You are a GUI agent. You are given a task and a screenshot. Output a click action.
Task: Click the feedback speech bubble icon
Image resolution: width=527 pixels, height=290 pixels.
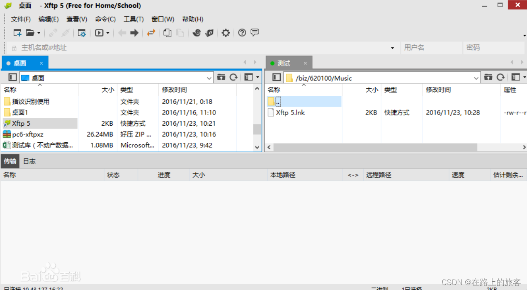click(x=255, y=32)
